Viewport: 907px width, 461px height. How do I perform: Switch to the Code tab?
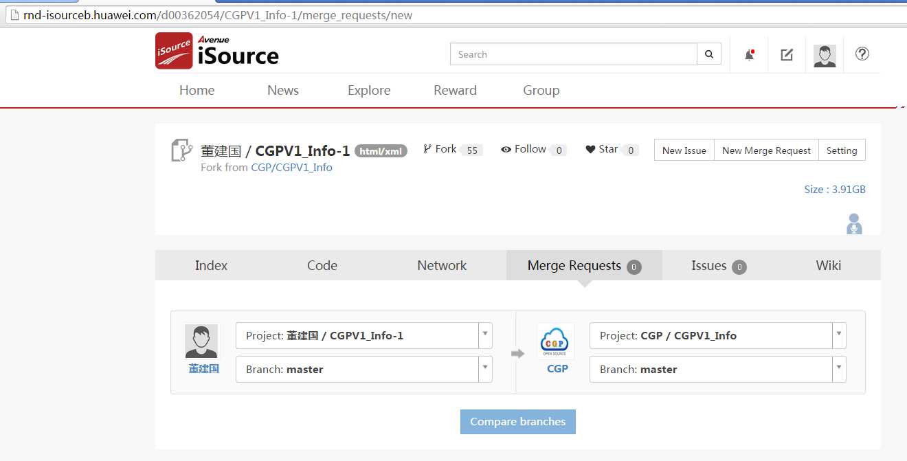coord(322,265)
